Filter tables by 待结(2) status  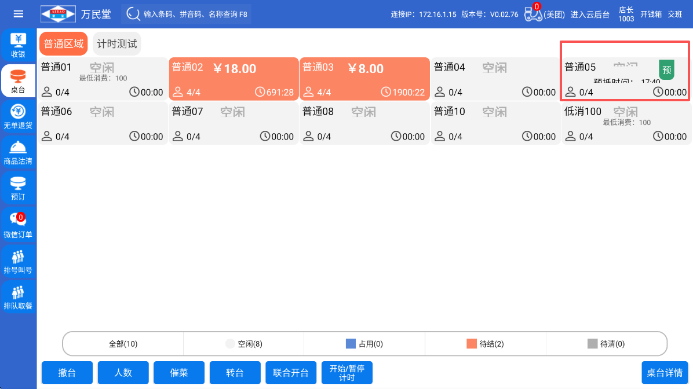point(485,344)
